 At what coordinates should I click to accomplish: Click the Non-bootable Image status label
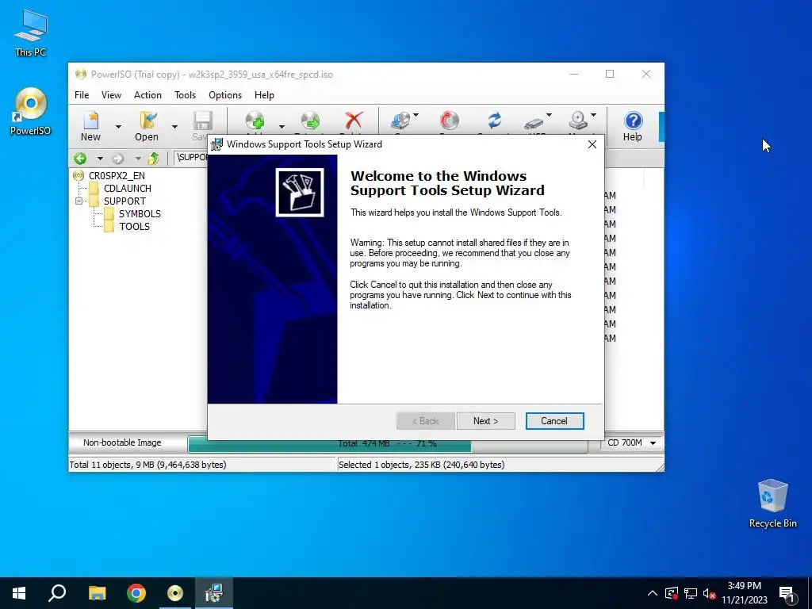122,442
